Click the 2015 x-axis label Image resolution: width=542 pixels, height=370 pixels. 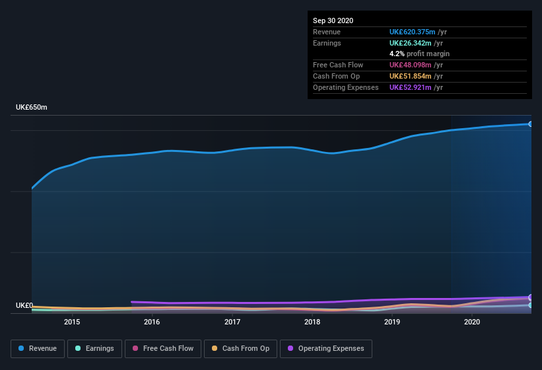point(72,322)
